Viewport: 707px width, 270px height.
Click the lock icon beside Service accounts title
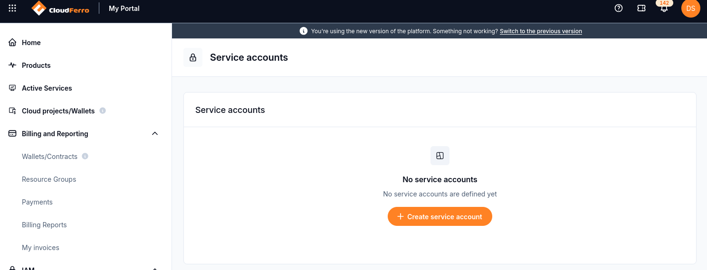point(193,57)
